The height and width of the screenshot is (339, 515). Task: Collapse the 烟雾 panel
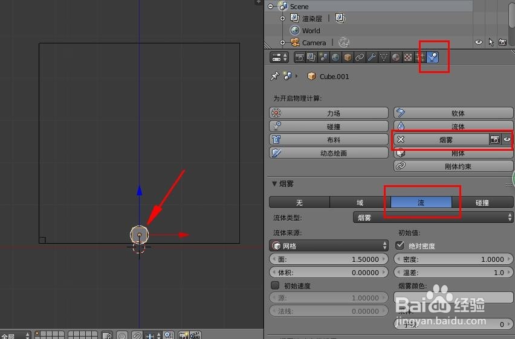(274, 183)
